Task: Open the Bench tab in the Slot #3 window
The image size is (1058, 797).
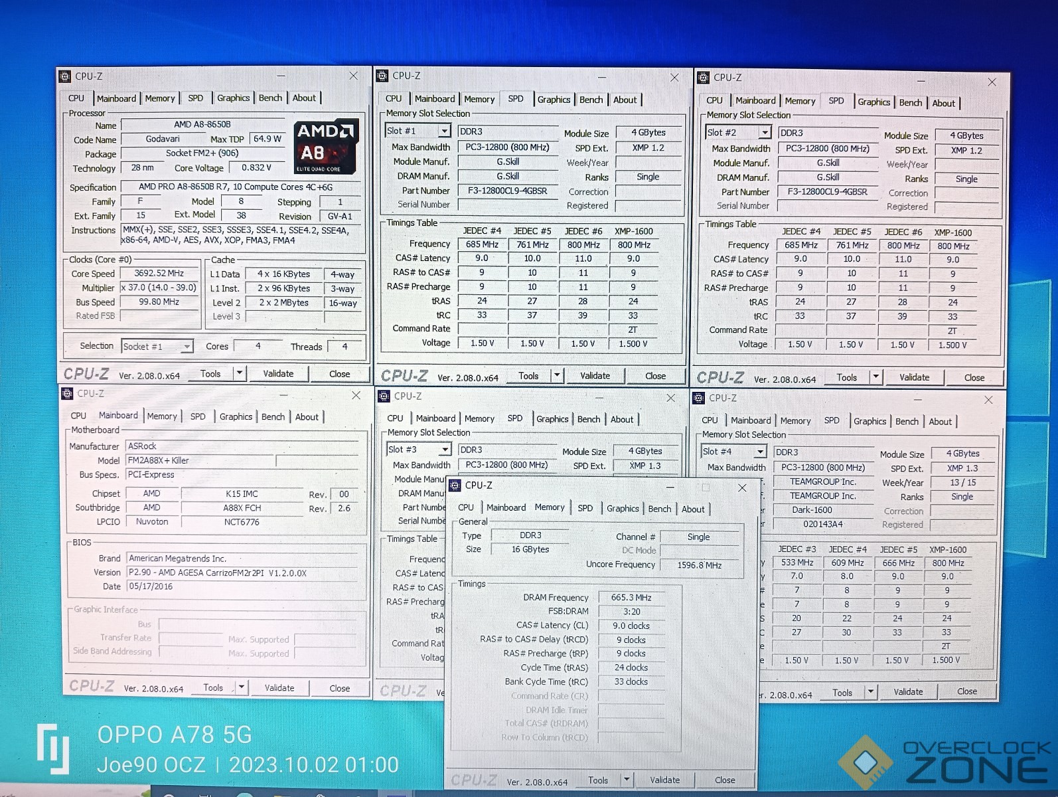Action: (x=589, y=419)
